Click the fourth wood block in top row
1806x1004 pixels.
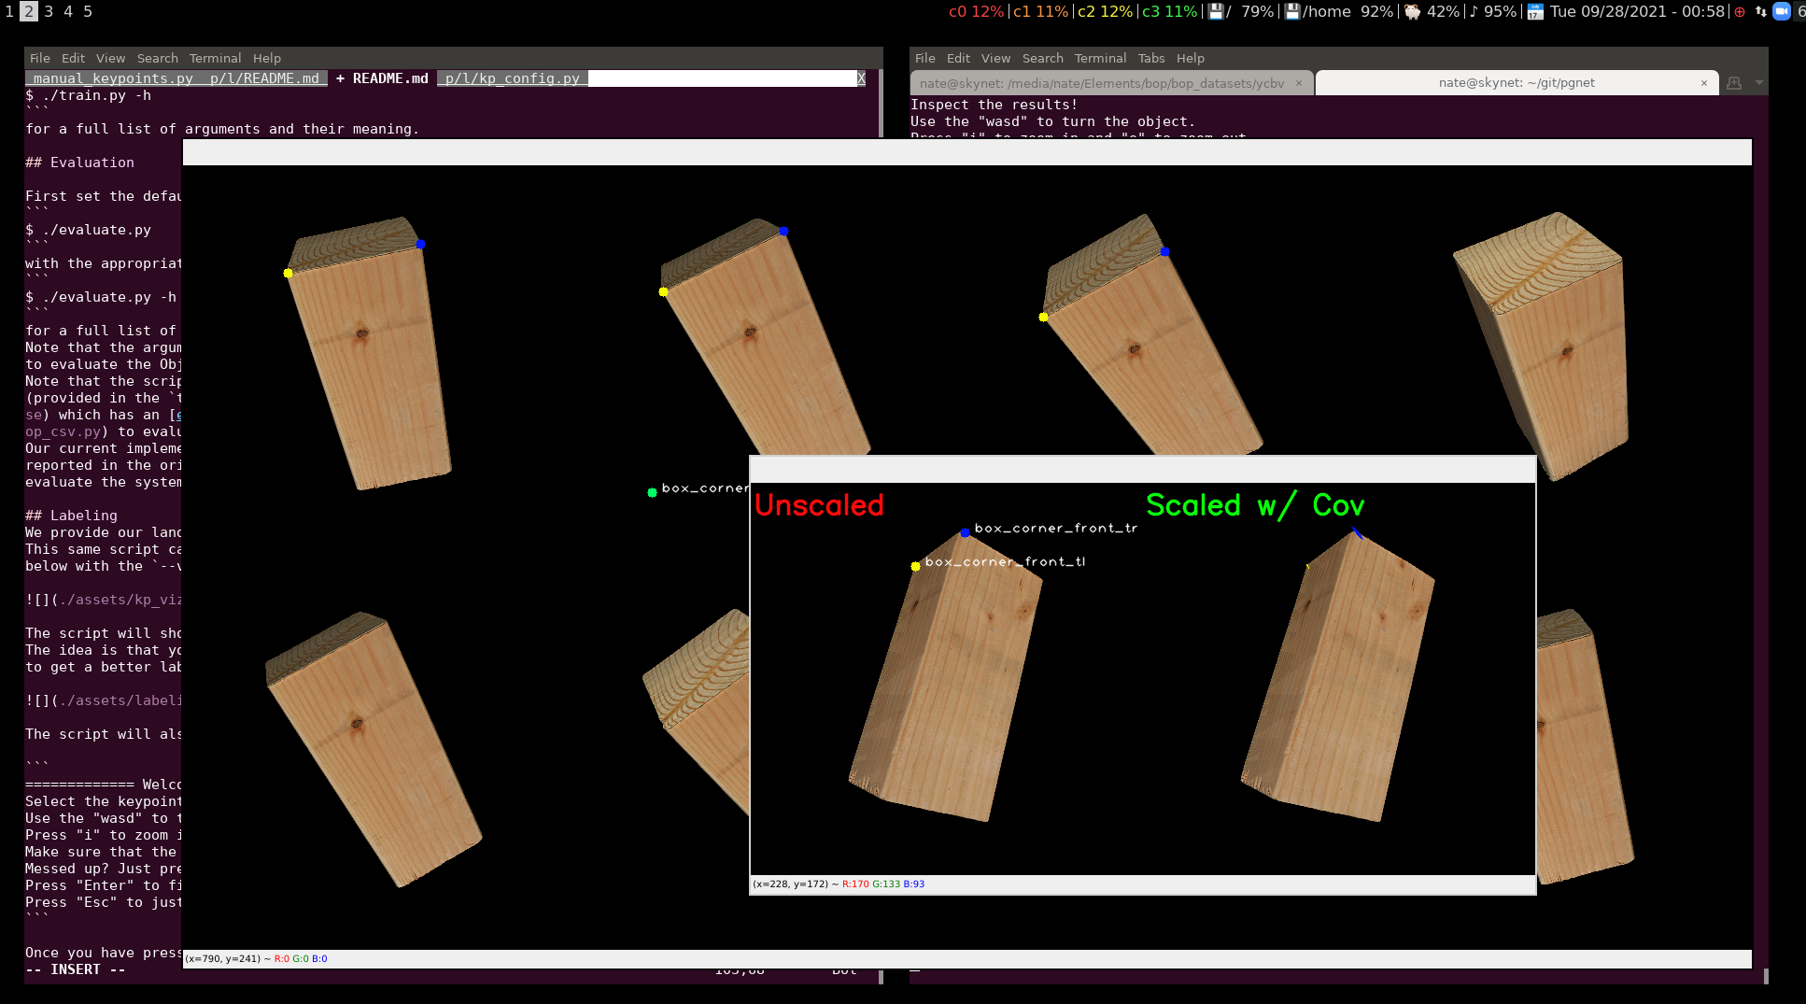(x=1543, y=346)
